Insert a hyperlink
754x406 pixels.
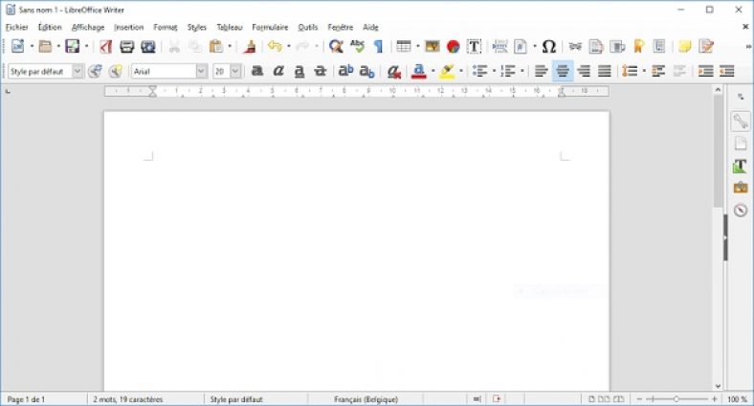575,46
